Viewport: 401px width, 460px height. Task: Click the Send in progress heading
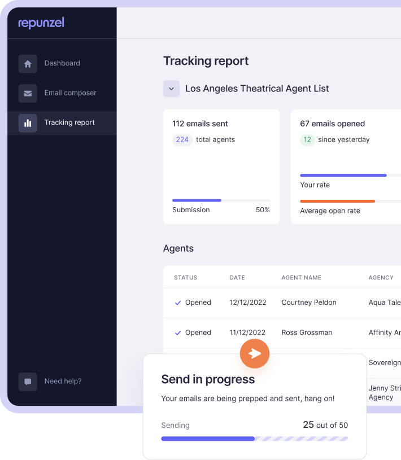point(208,379)
